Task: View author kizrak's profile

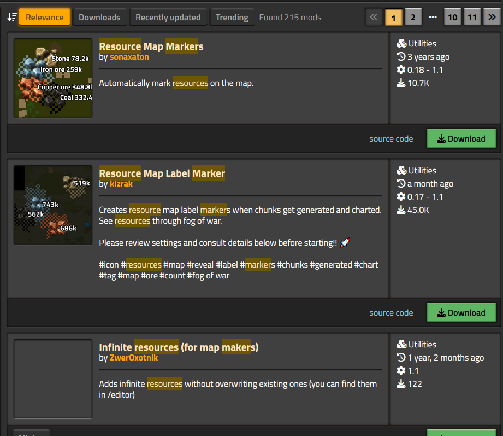Action: (121, 184)
